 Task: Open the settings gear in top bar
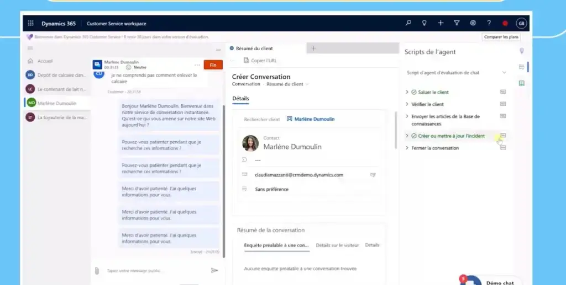(473, 23)
